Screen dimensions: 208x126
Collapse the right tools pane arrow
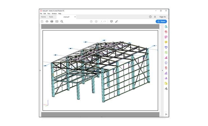pos(162,70)
